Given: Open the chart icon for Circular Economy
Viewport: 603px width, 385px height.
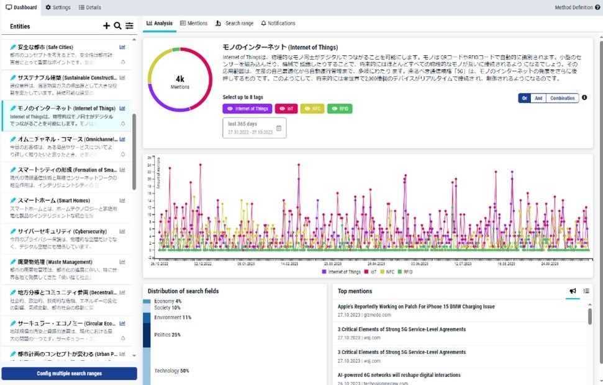Looking at the screenshot, I should click(122, 323).
